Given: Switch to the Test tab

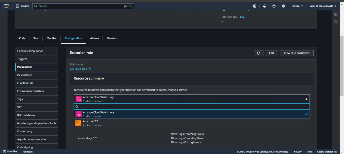Looking at the screenshot, I should click(x=36, y=38).
